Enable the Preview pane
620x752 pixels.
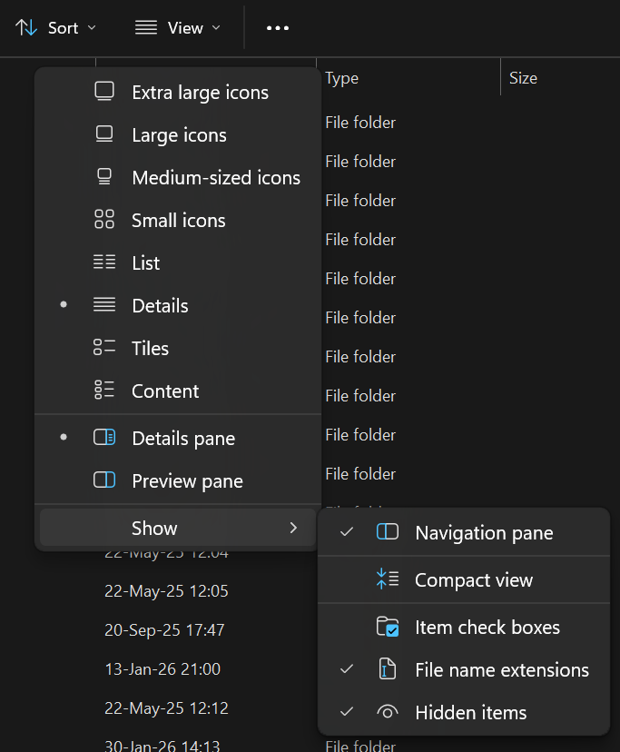point(187,481)
